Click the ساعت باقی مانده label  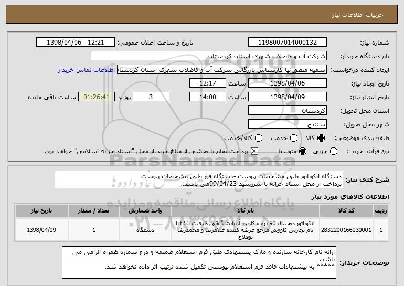coord(52,97)
